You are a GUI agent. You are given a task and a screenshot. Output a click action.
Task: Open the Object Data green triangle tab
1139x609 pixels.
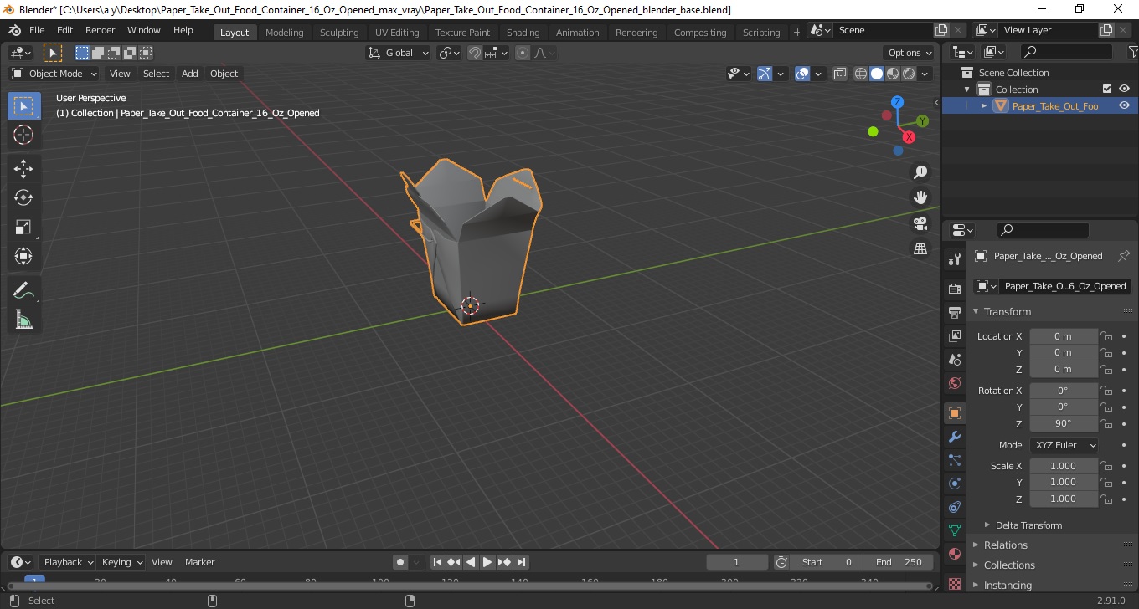coord(954,530)
